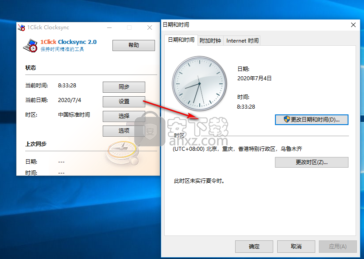This screenshot has height=259, width=364.
Task: Click the 上次同步 heading
Action: pyautogui.click(x=36, y=144)
